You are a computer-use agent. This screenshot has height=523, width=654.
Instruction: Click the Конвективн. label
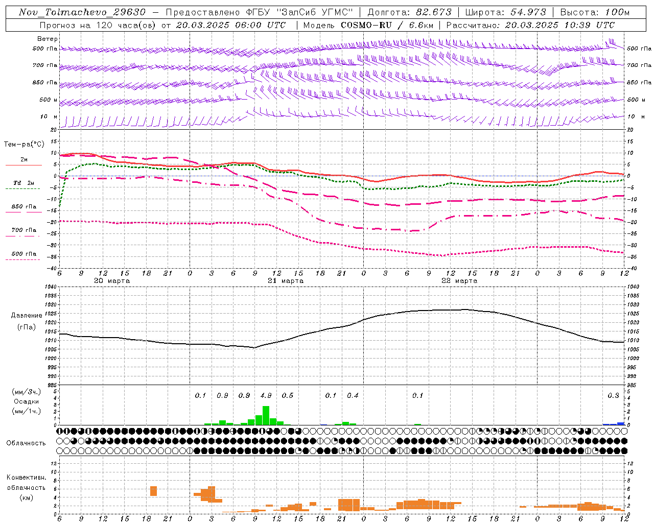[26, 478]
